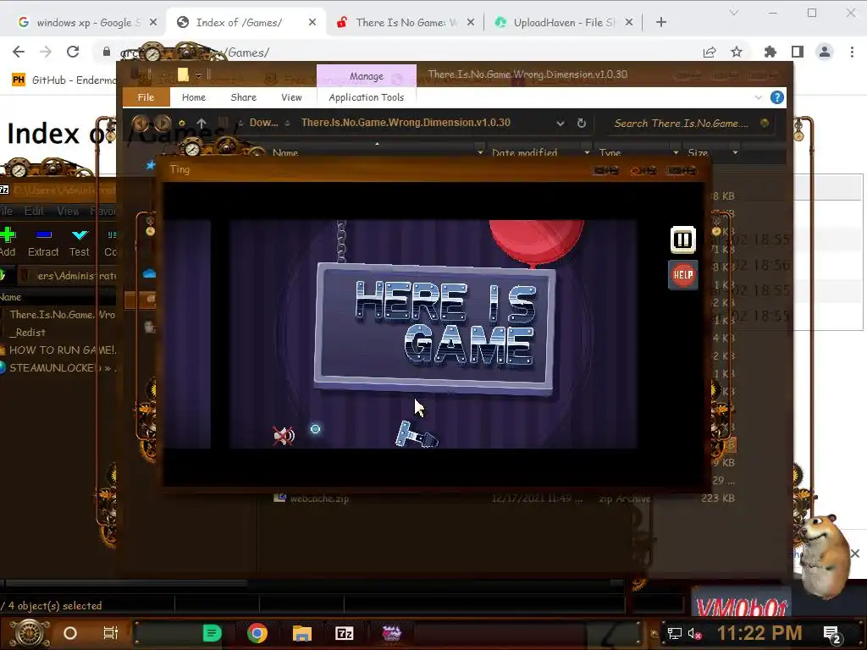The image size is (867, 650).
Task: Select the Application Tools ribbon tab
Action: 366,97
